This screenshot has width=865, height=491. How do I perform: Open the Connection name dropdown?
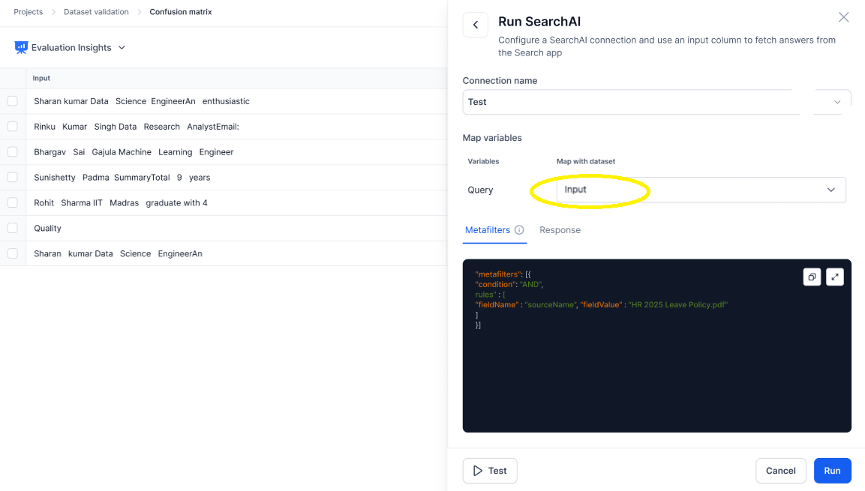point(656,102)
